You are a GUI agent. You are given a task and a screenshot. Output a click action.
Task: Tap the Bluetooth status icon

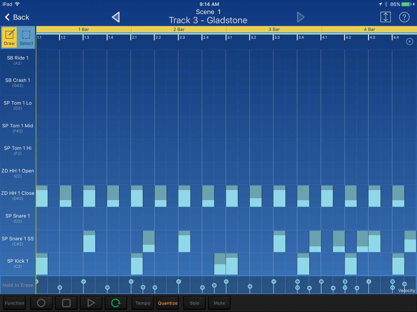386,4
